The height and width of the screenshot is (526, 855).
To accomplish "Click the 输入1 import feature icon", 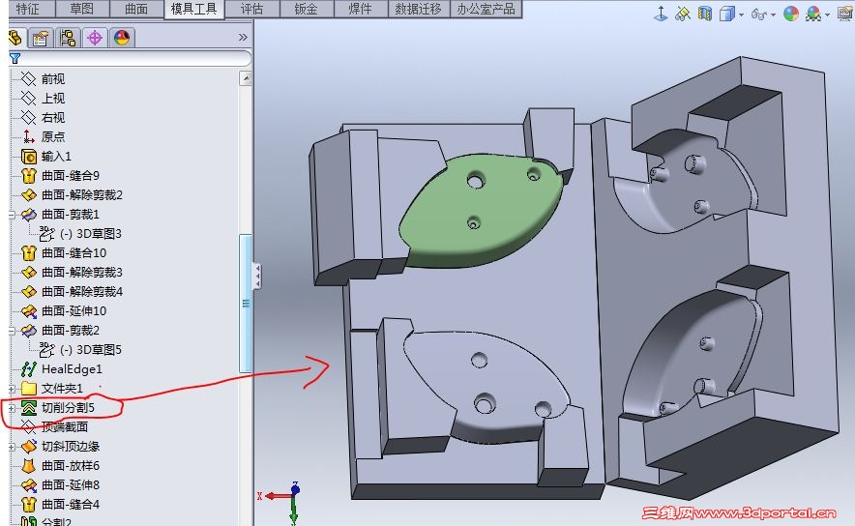I will (28, 157).
